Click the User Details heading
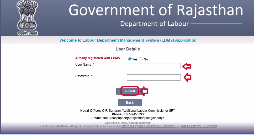The image size is (254, 135). click(x=128, y=49)
